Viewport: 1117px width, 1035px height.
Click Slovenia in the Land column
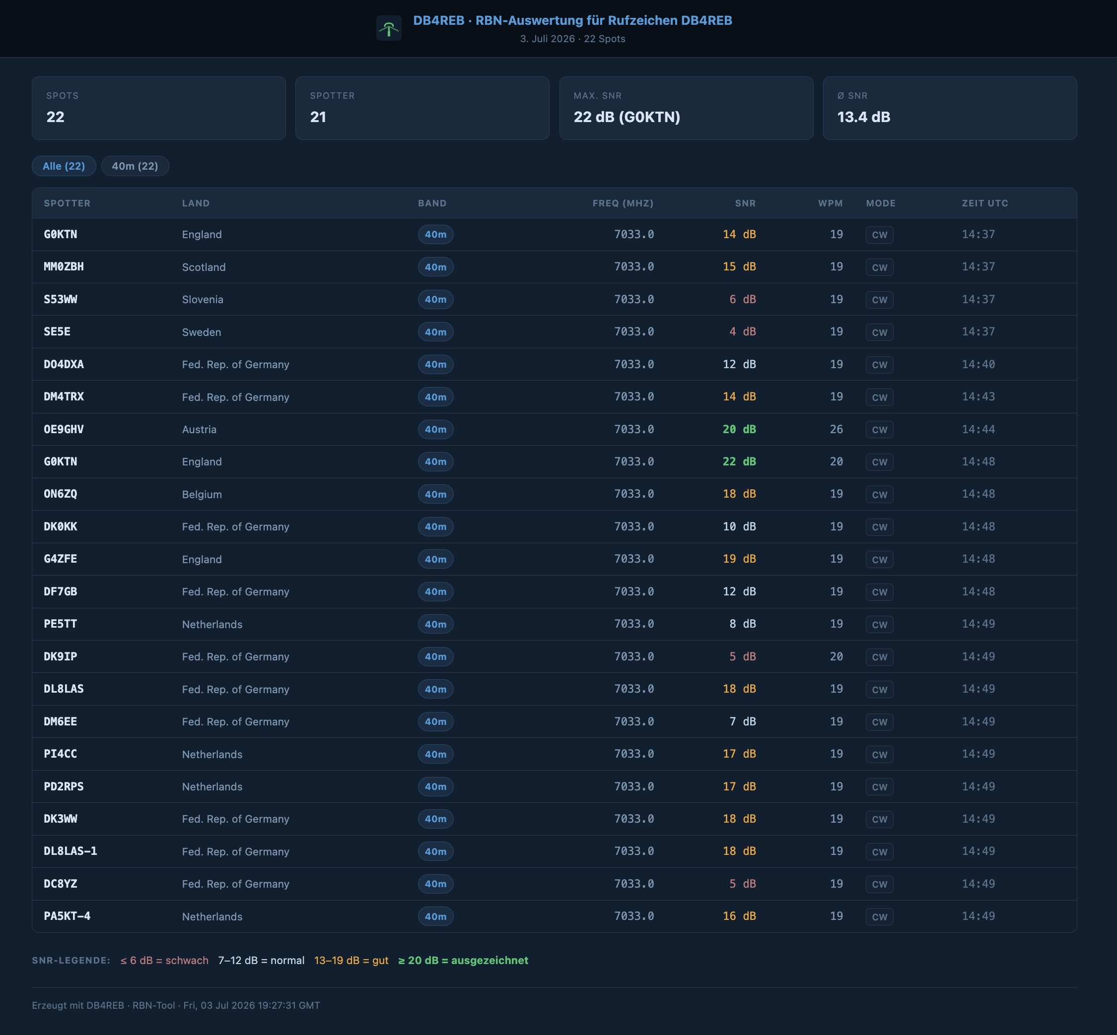(x=203, y=300)
